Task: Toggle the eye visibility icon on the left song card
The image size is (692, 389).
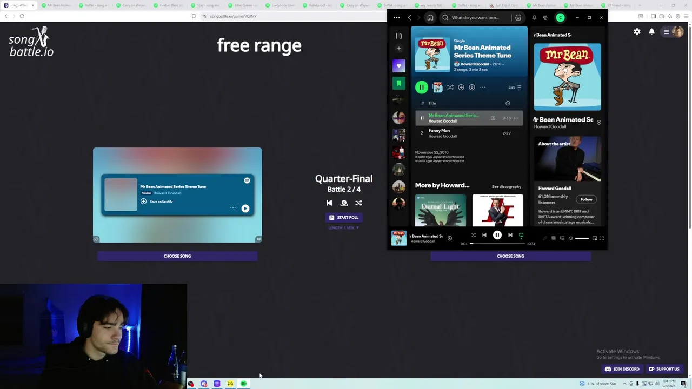Action: [258, 239]
